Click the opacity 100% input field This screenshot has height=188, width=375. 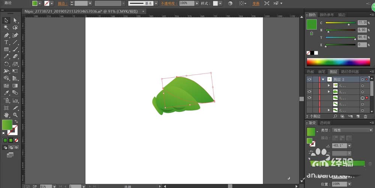click(x=187, y=3)
